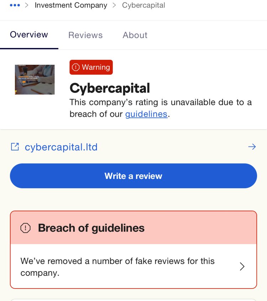Open the guidelines link
267x301 pixels.
coord(146,114)
